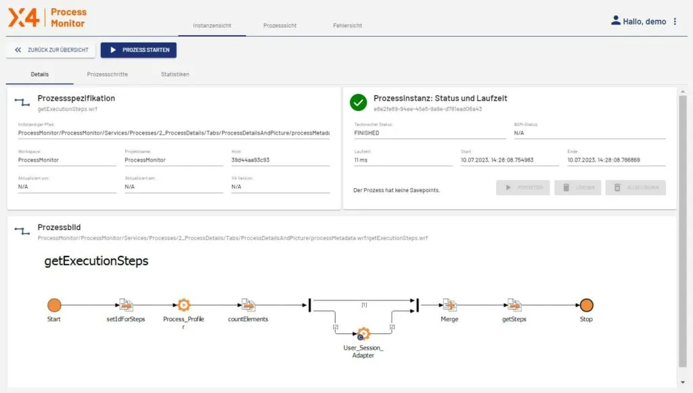Click the User_Session_Adapter gear icon
This screenshot has width=693, height=393.
(x=363, y=333)
